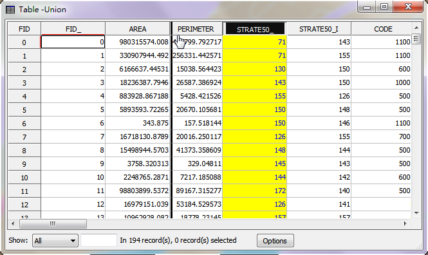Minimize the Table -Union window
This screenshot has width=428, height=255.
pyautogui.click(x=367, y=7)
